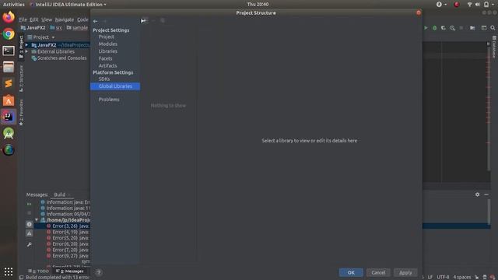Viewport: 498px width, 280px height.
Task: Open the Artifacts settings page
Action: coord(107,65)
